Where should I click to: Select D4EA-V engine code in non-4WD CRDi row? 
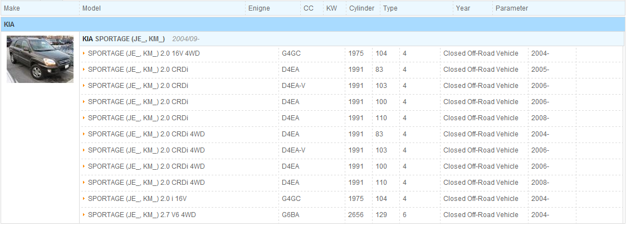click(x=294, y=86)
